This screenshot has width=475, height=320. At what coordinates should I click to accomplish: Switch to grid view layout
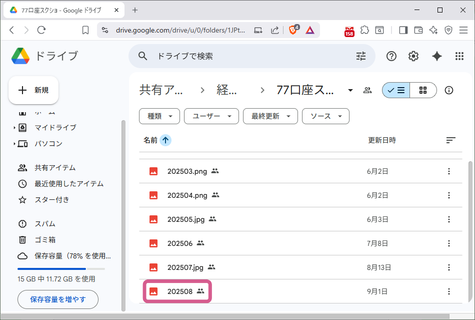pyautogui.click(x=423, y=90)
